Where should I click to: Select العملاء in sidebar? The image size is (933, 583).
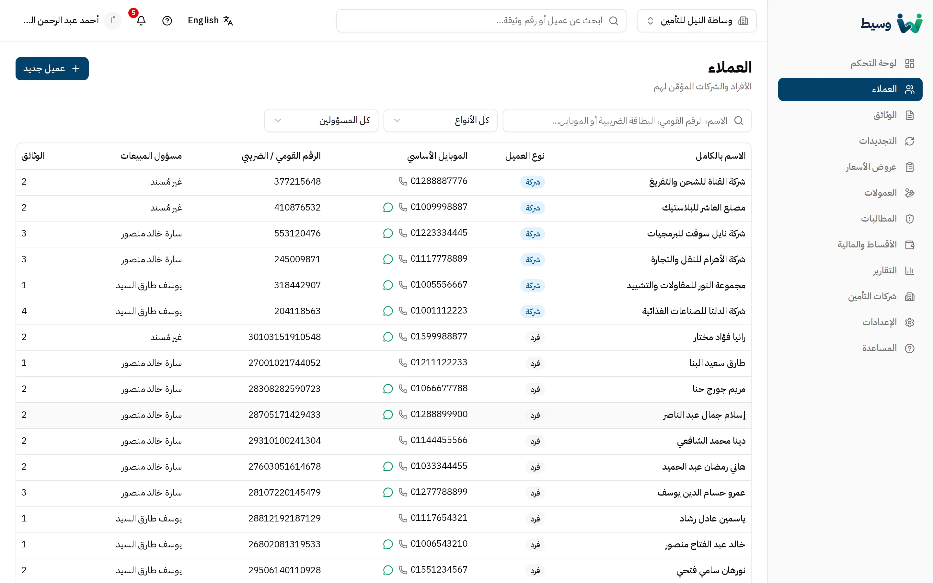(850, 89)
